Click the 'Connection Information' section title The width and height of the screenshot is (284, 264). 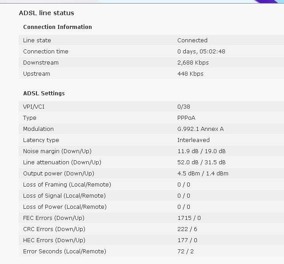[x=58, y=27]
